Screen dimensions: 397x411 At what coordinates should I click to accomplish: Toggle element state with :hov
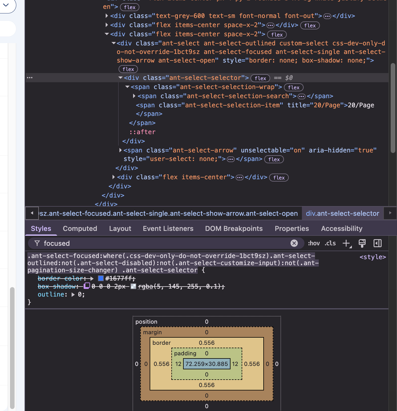pyautogui.click(x=314, y=243)
